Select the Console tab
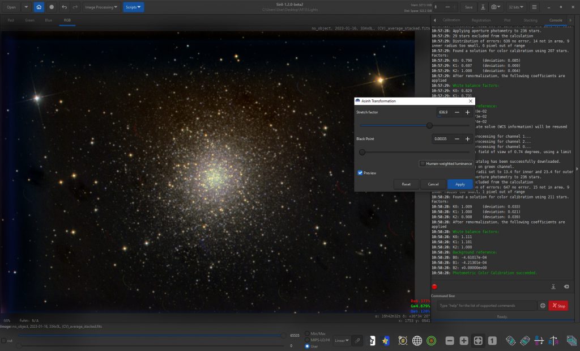 (x=556, y=20)
